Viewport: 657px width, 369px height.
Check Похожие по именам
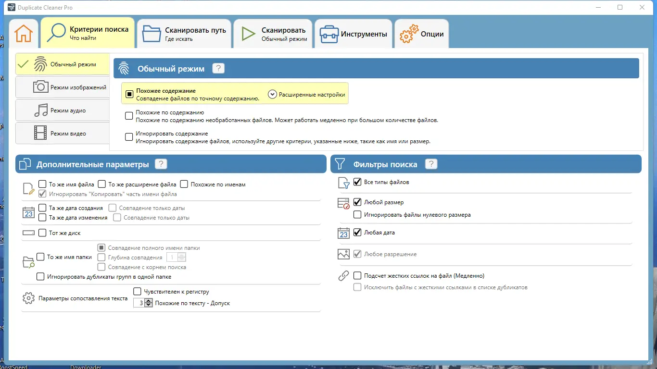coord(184,184)
